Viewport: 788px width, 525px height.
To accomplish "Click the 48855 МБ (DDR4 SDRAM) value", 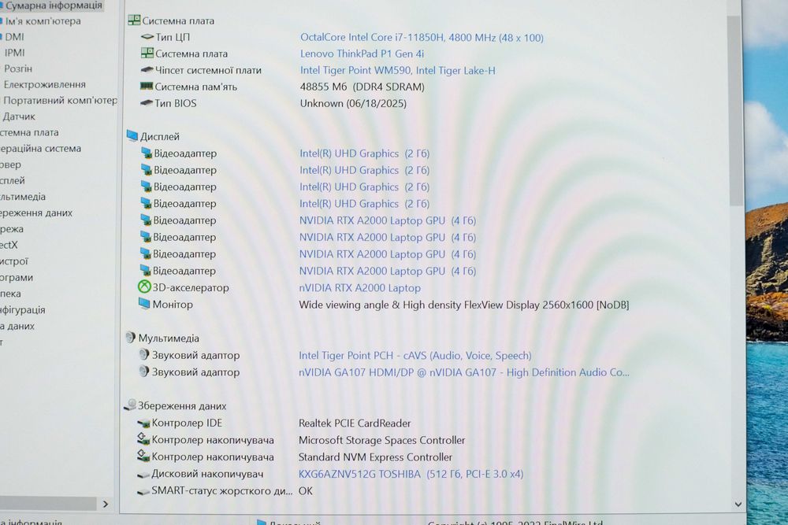I will pos(362,87).
